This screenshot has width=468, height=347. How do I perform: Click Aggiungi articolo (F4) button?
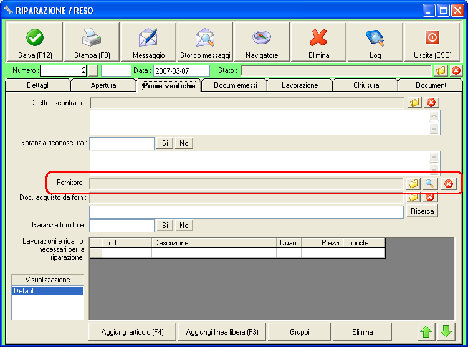[133, 331]
